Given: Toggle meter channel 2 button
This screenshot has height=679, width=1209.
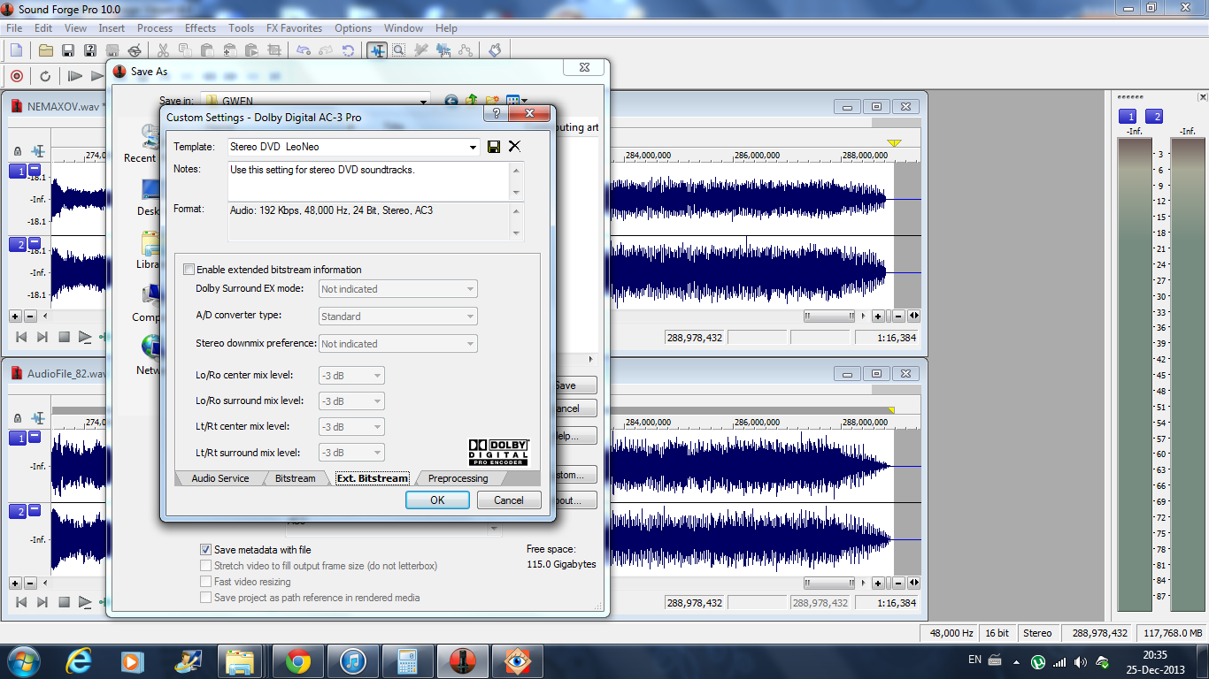Looking at the screenshot, I should [x=1154, y=117].
